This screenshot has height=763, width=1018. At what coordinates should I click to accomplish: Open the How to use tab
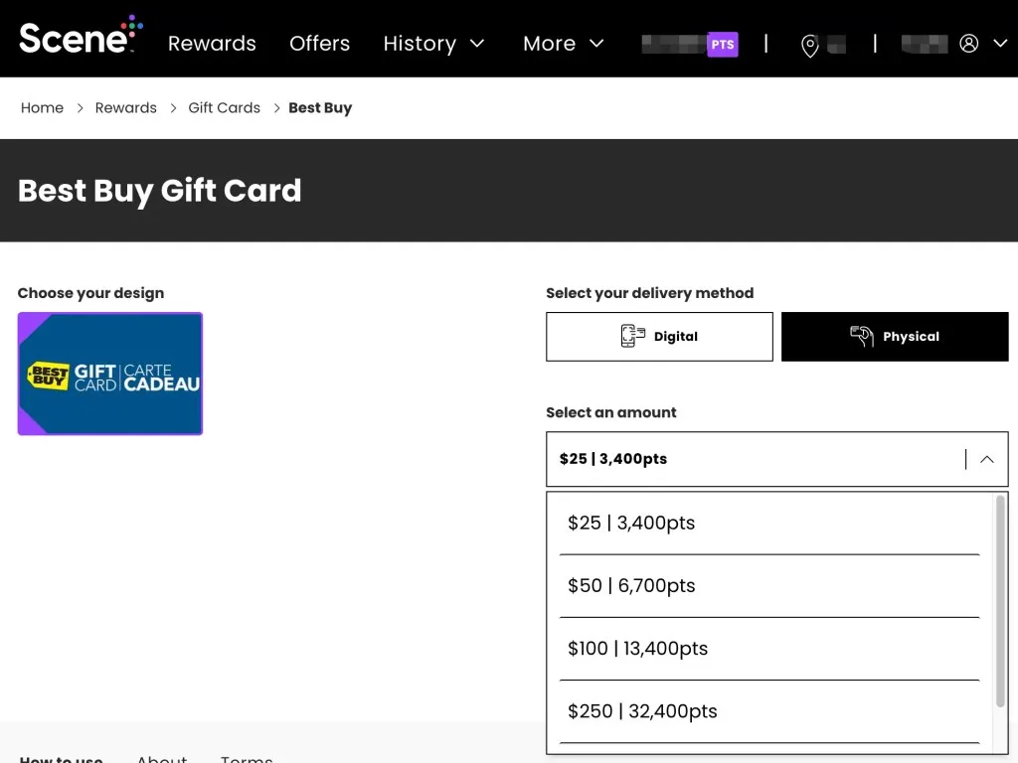pyautogui.click(x=61, y=758)
